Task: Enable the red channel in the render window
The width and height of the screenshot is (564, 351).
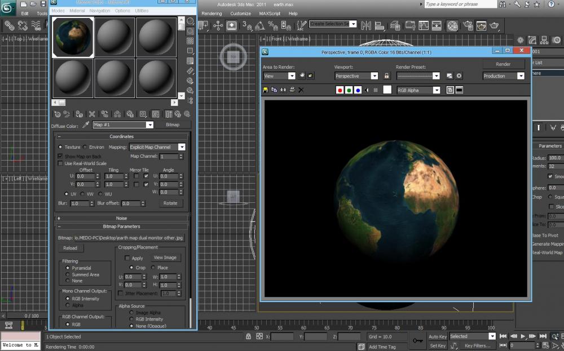Action: point(340,90)
